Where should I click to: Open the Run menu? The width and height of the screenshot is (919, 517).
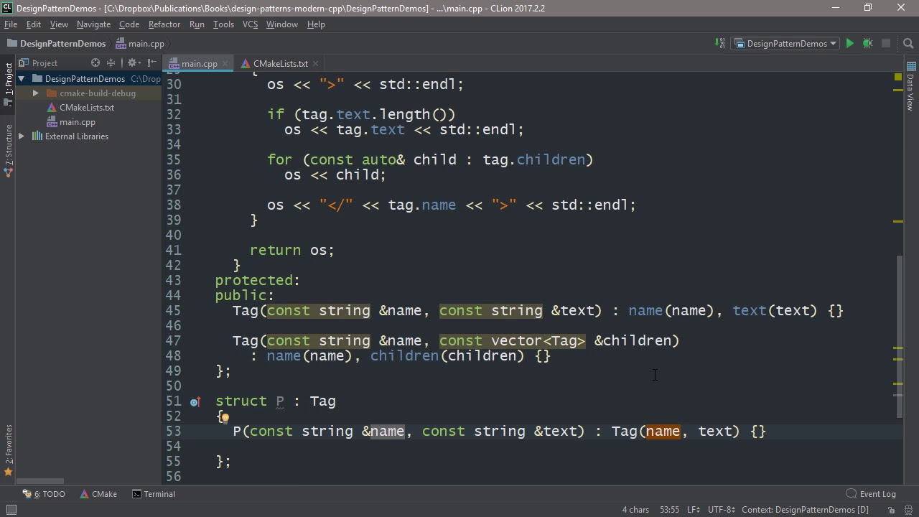pyautogui.click(x=197, y=24)
